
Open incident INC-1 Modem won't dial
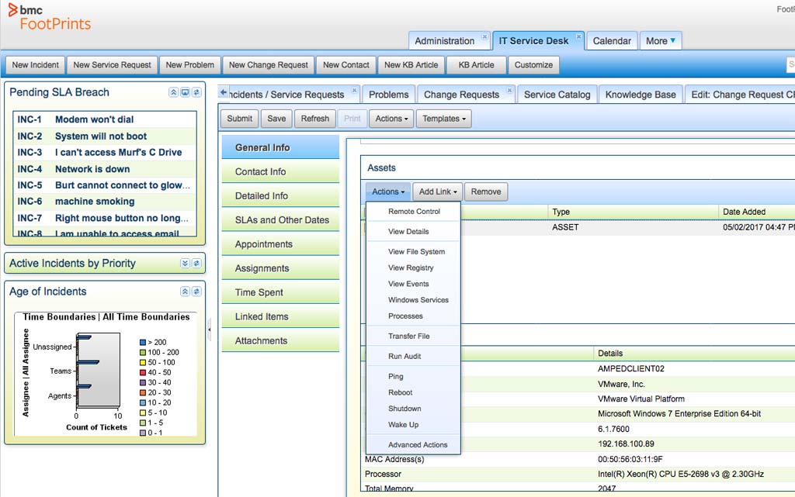[105, 119]
